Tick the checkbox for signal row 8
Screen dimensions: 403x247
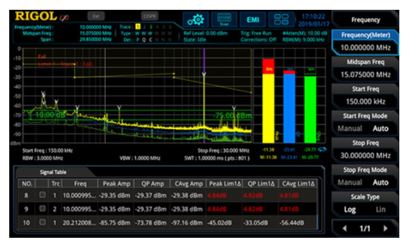point(42,195)
